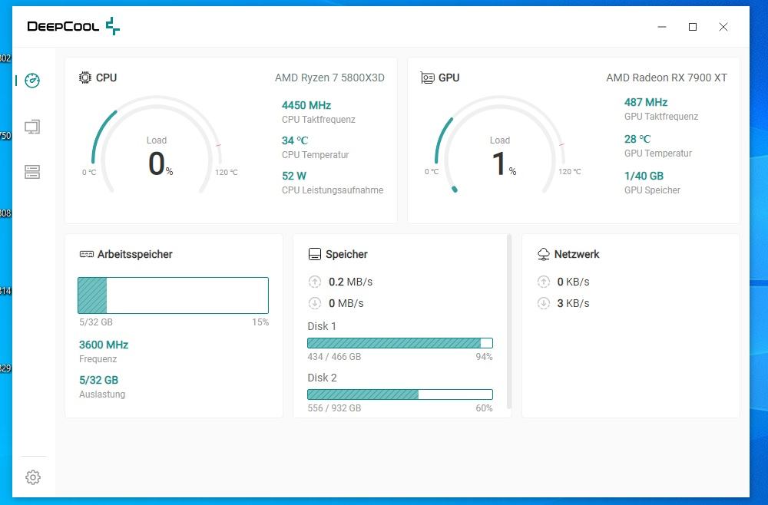
Task: Click the Netzwerk cloud icon
Action: tap(544, 254)
